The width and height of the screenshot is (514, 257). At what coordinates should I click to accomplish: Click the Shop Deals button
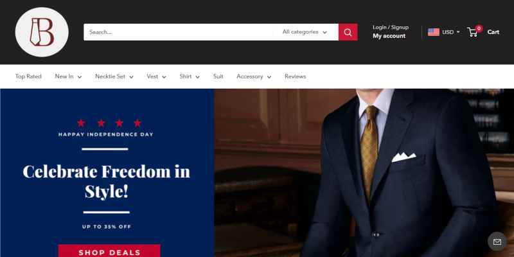109,251
